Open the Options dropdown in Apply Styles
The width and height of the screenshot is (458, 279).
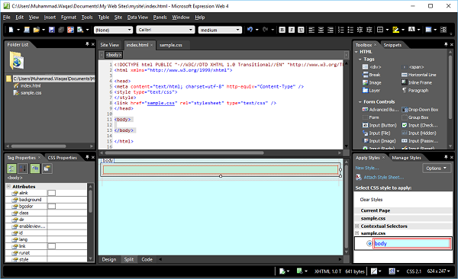(x=437, y=168)
